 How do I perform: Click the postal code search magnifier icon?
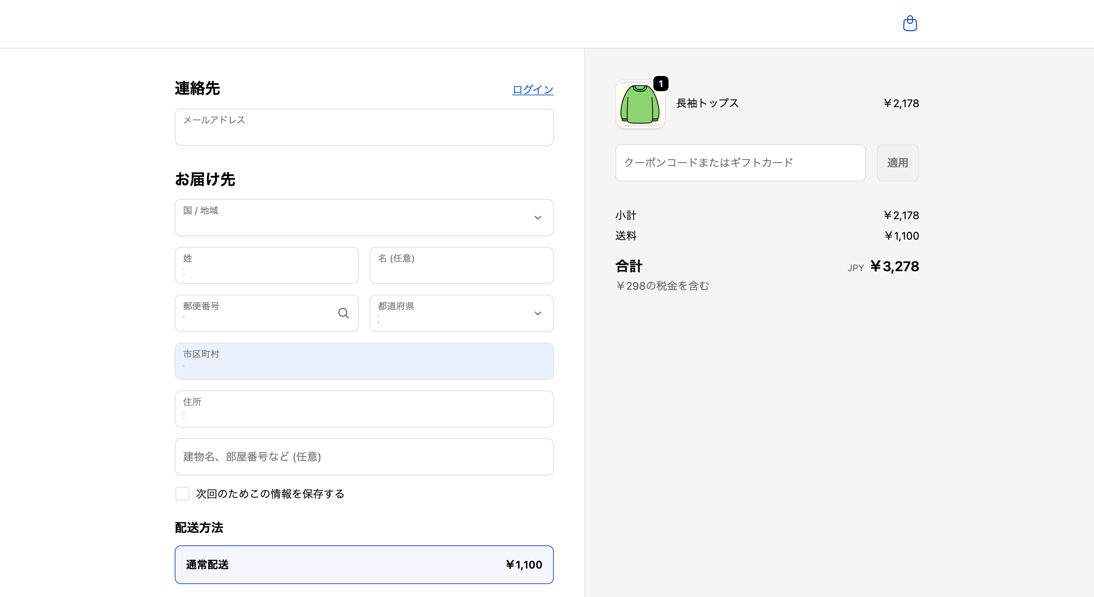[x=343, y=313]
